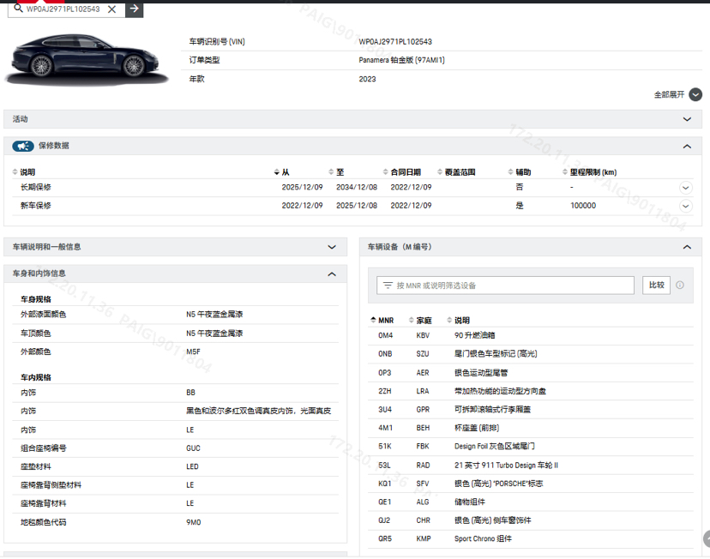Select the 4M1 杯座盖 row

point(531,428)
